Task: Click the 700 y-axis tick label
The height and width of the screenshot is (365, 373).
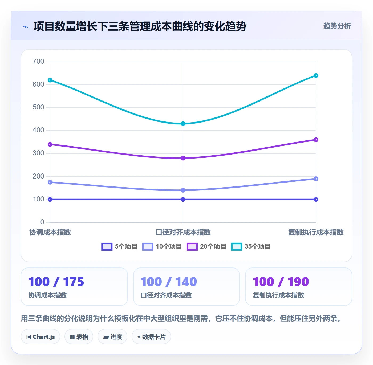Action: click(38, 61)
